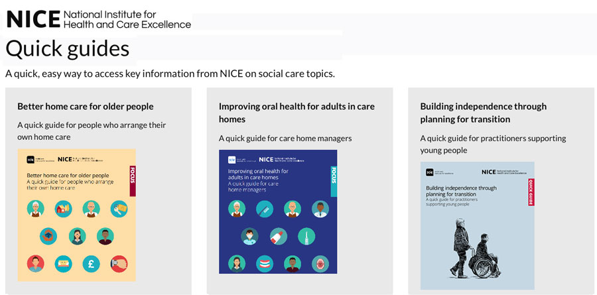Click the red-circle man avatar on the home care cover
597x295 pixels.
[35, 264]
